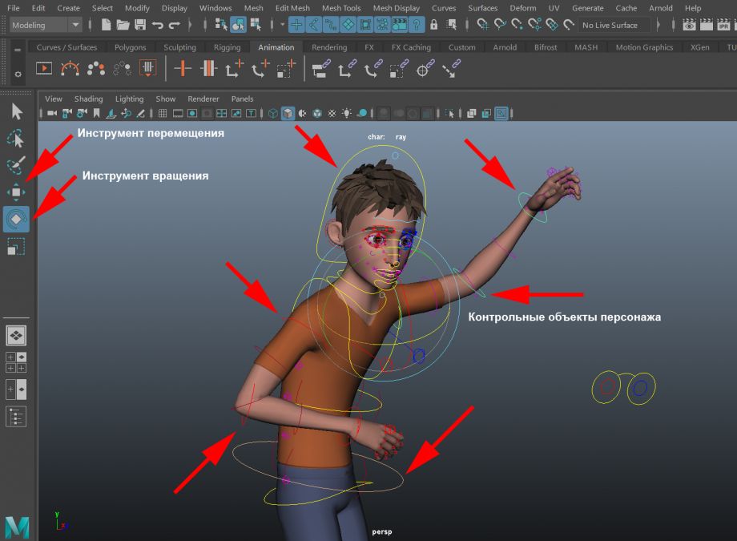Toggle the Outliner layout button
This screenshot has width=737, height=541.
pos(16,416)
